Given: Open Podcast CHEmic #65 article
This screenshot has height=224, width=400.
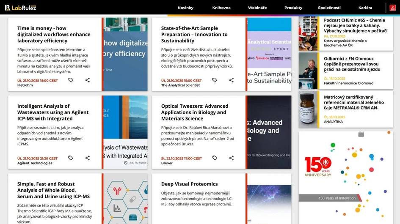Looking at the screenshot, I should pyautogui.click(x=354, y=25).
